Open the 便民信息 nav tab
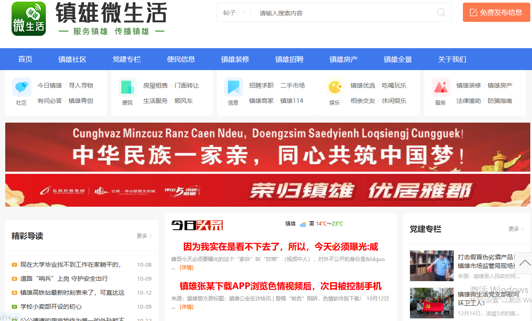This screenshot has height=321, width=532. coord(181,59)
